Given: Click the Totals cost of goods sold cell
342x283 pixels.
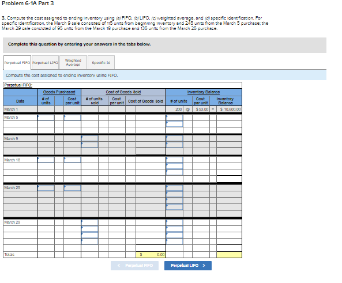Looking at the screenshot, I should (x=151, y=255).
